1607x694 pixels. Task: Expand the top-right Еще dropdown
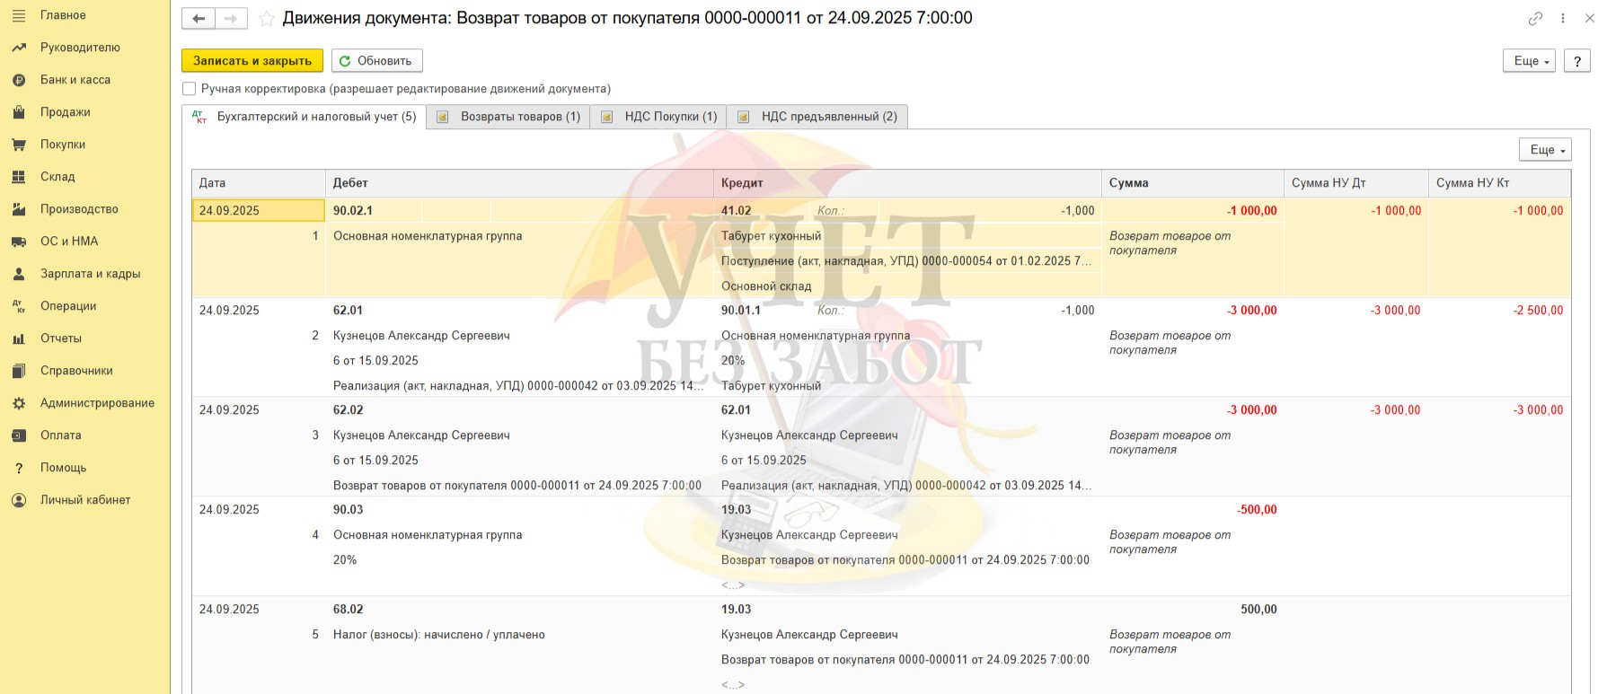1528,61
